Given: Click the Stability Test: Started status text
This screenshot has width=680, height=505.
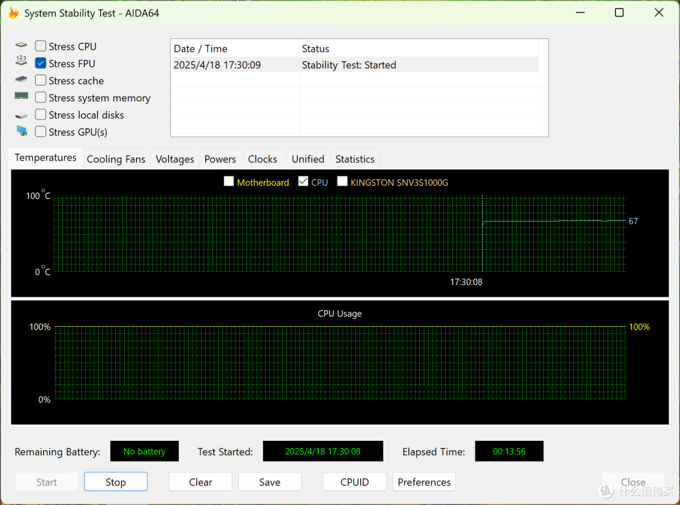Looking at the screenshot, I should click(349, 65).
